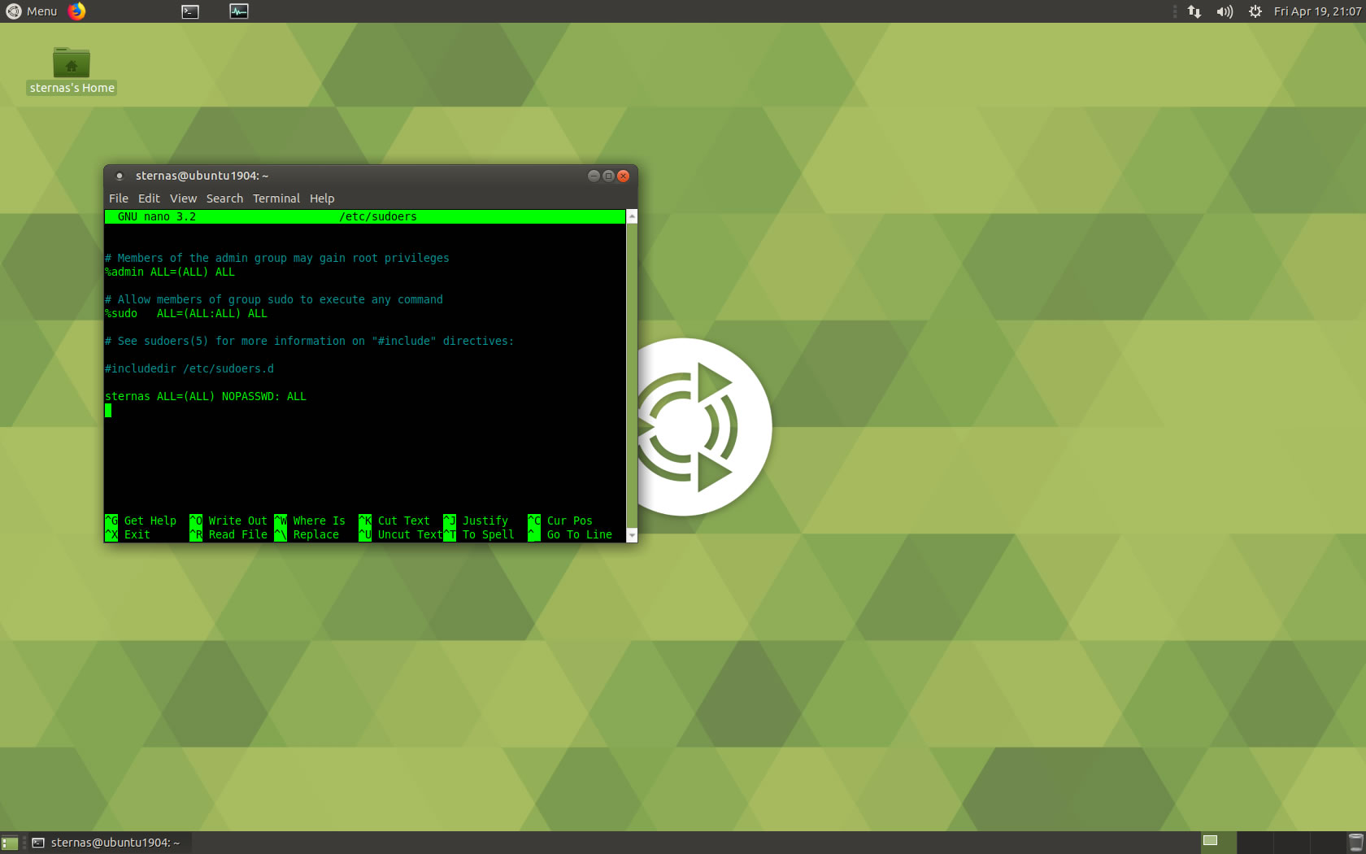The height and width of the screenshot is (854, 1366).
Task: Click the terminal title bar icon
Action: pyautogui.click(x=120, y=176)
